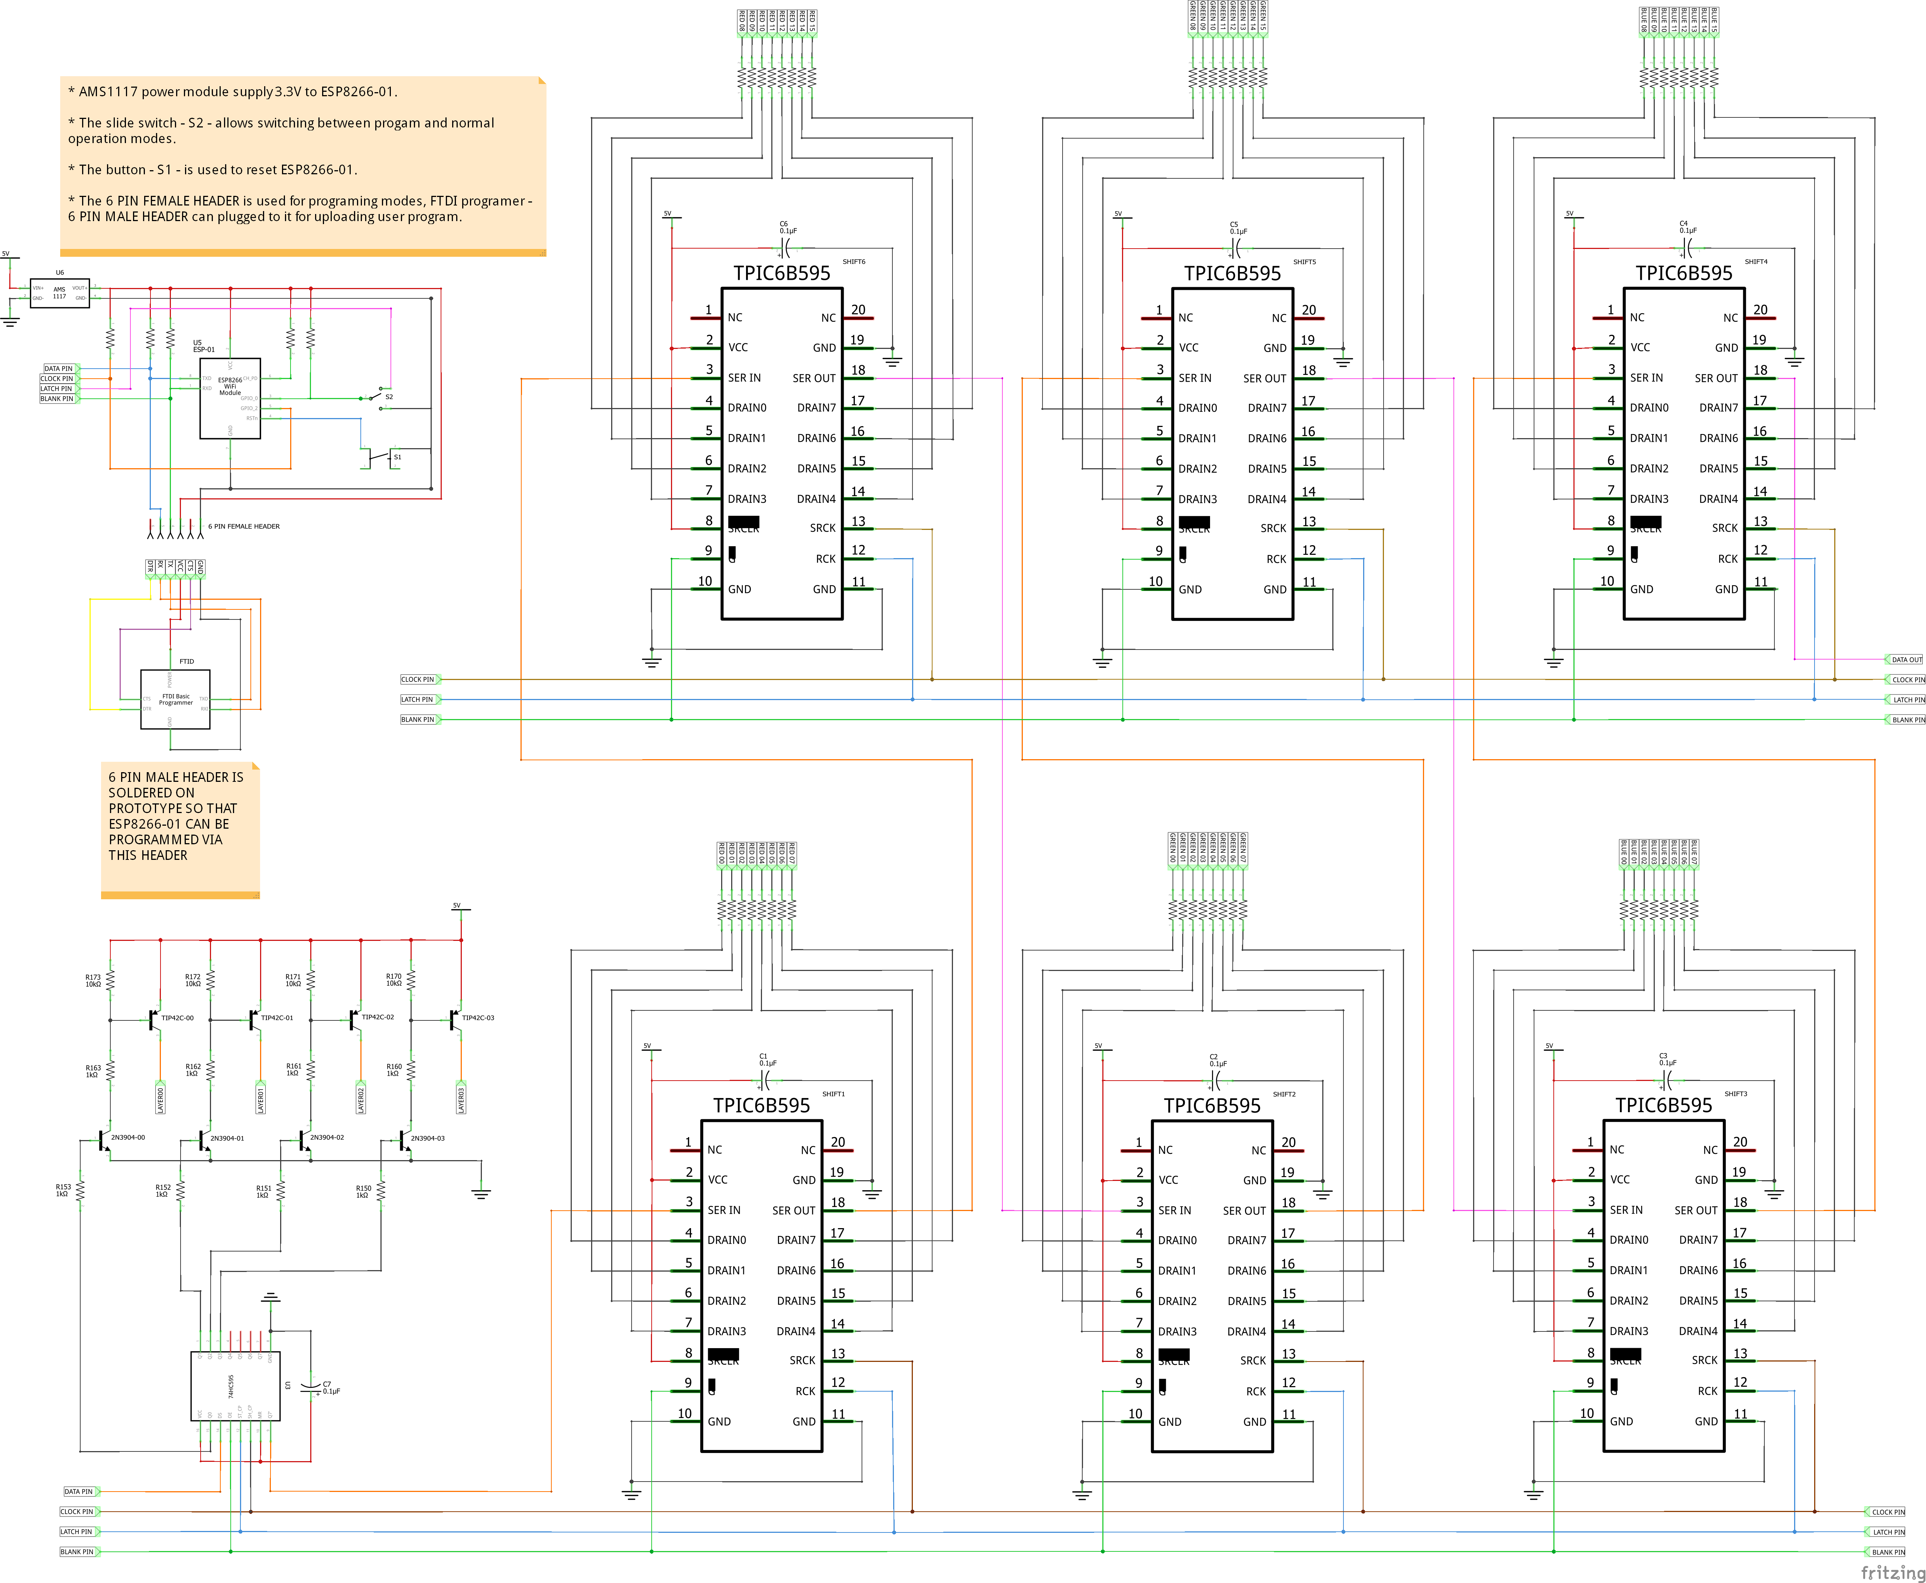Select the AMS1117 power module note
This screenshot has width=1926, height=1583.
point(303,166)
